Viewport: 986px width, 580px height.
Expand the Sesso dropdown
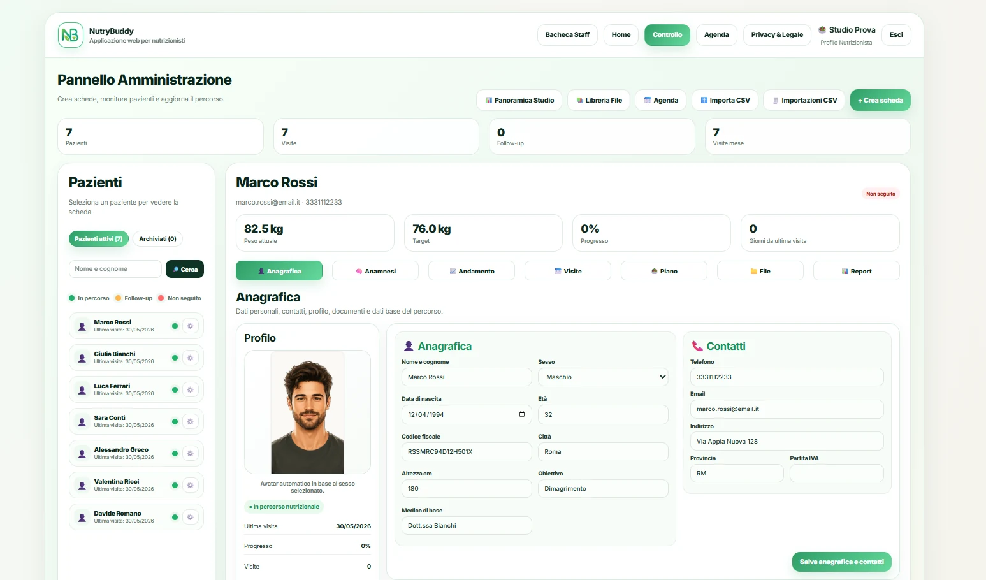[x=603, y=377]
